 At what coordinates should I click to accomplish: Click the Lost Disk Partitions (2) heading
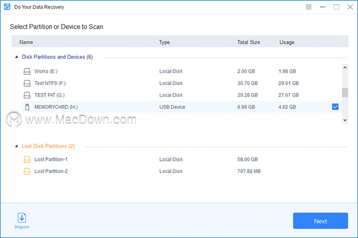48,146
